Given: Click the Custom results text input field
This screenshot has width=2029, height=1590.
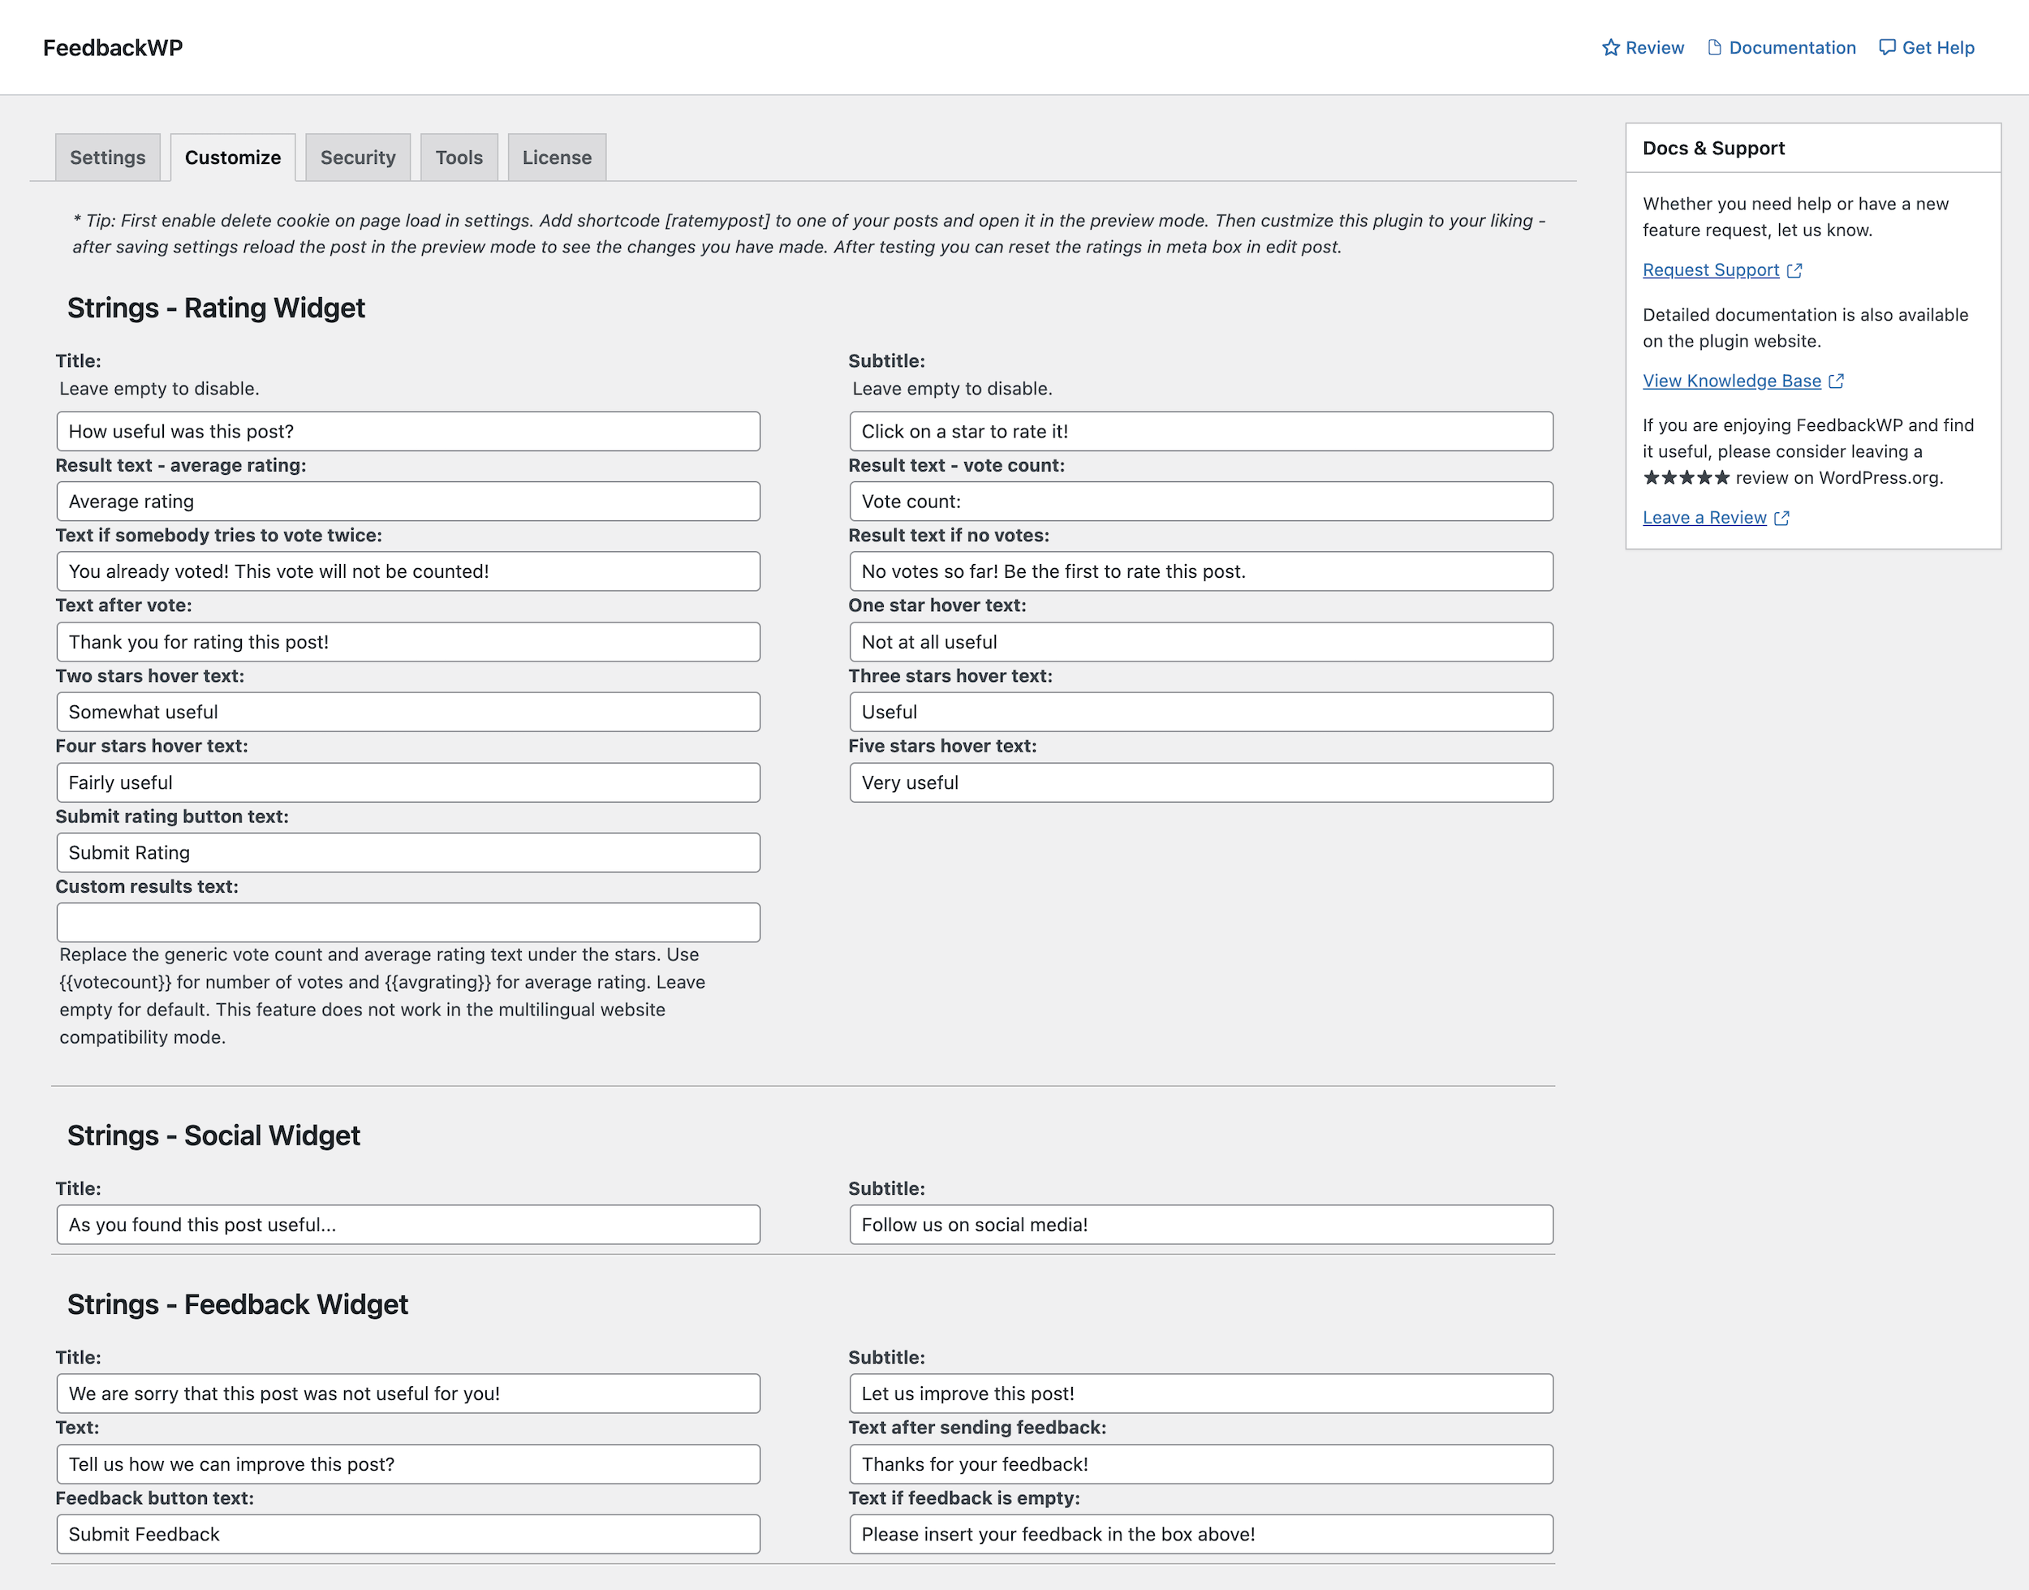Looking at the screenshot, I should pyautogui.click(x=408, y=923).
